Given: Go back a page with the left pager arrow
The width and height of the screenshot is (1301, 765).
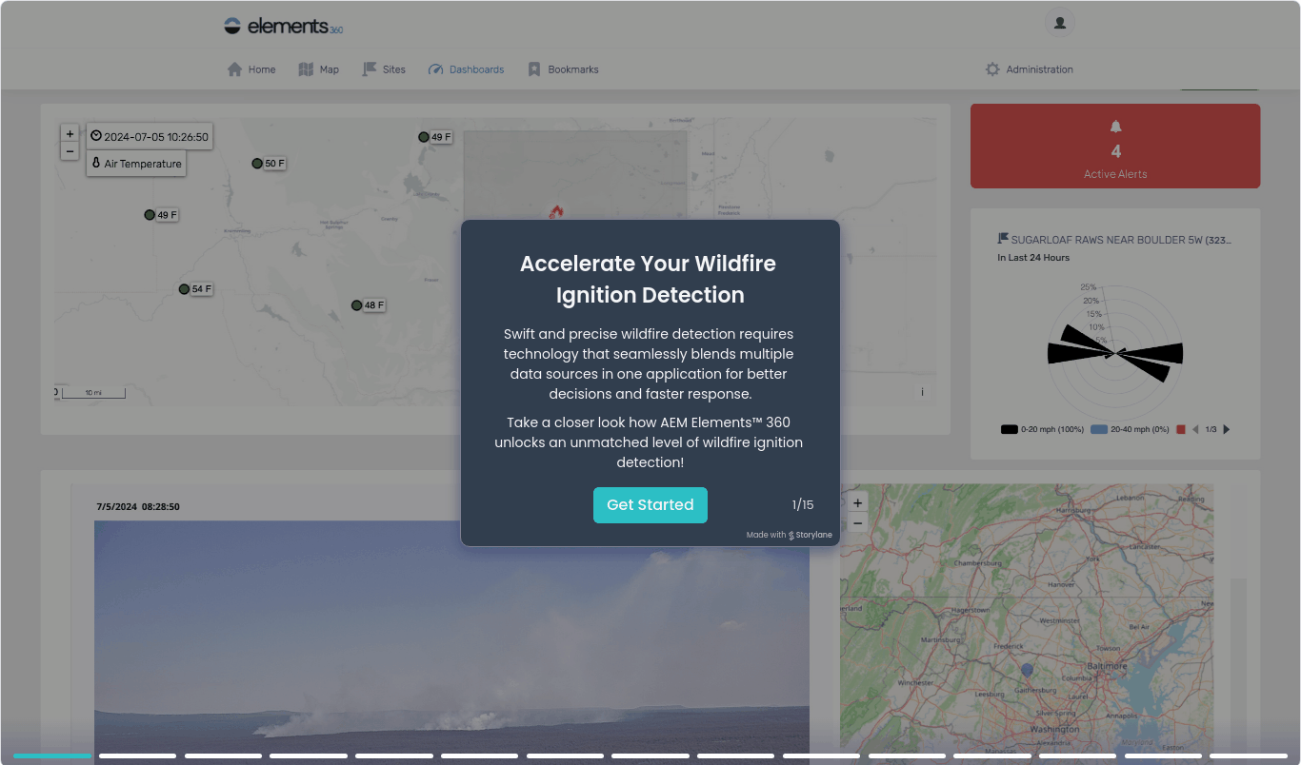Looking at the screenshot, I should (1196, 429).
